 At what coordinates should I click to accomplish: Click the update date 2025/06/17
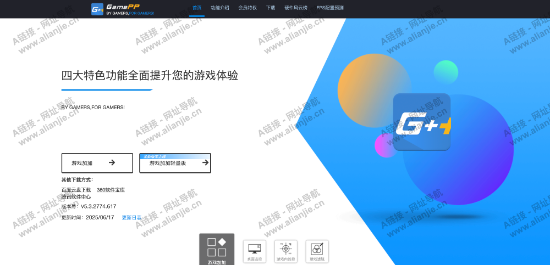pos(100,217)
